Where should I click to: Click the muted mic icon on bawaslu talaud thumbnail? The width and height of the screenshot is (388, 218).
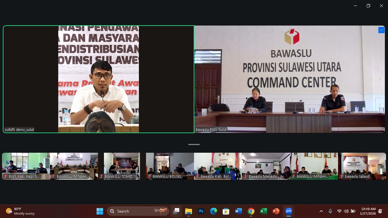click(341, 176)
